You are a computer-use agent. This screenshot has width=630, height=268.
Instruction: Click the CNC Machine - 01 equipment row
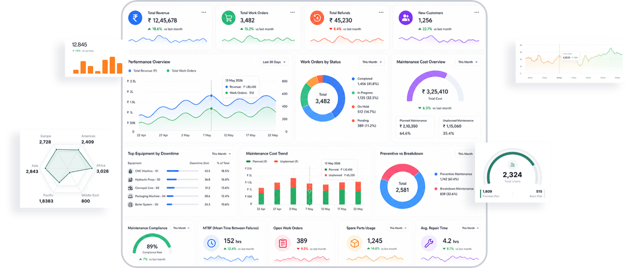179,171
